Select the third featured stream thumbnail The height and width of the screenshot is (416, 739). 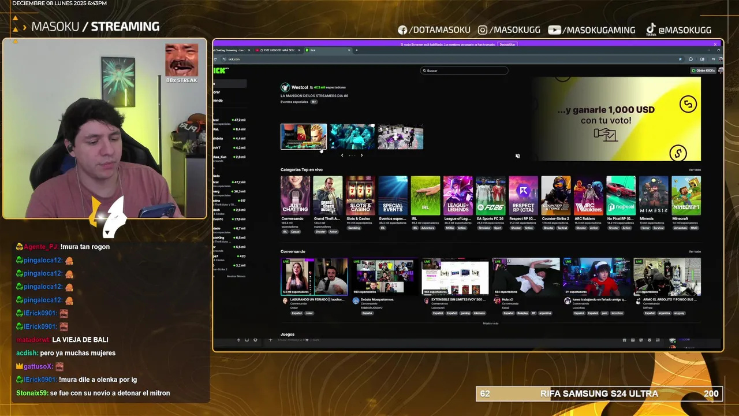tap(401, 136)
